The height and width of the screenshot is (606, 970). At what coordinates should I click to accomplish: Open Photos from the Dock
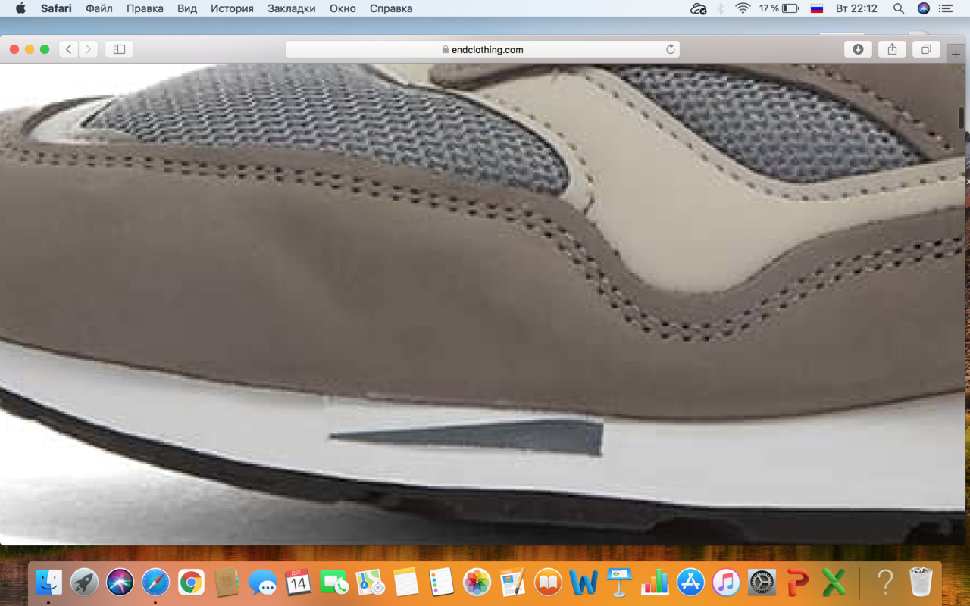[x=477, y=582]
